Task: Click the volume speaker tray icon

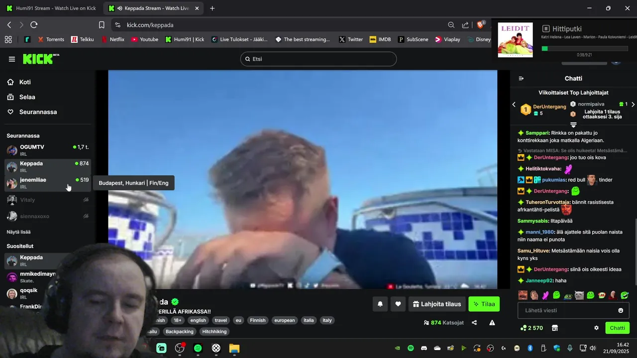Action: tap(592, 348)
